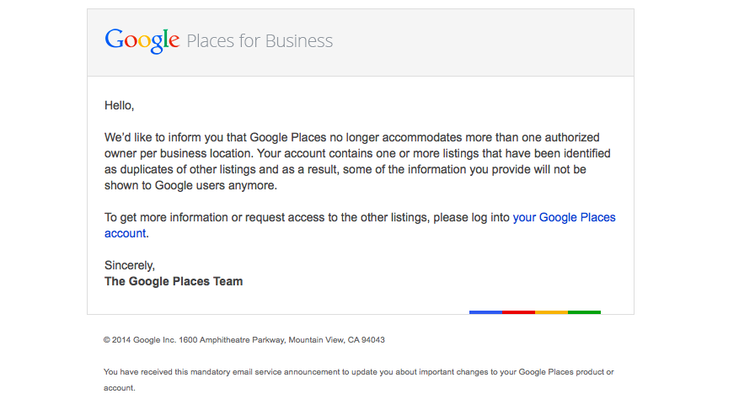Screen dimensions: 739x415
Task: Click "Mountain View, CA 94043" in the footer
Action: [336, 339]
